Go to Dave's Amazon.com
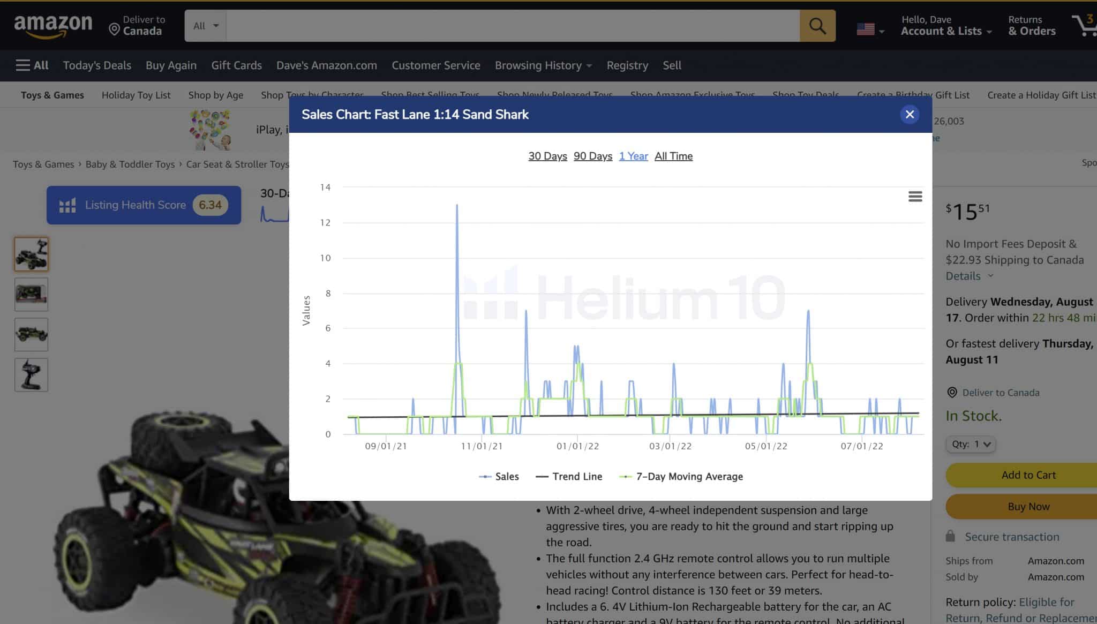 click(x=327, y=65)
